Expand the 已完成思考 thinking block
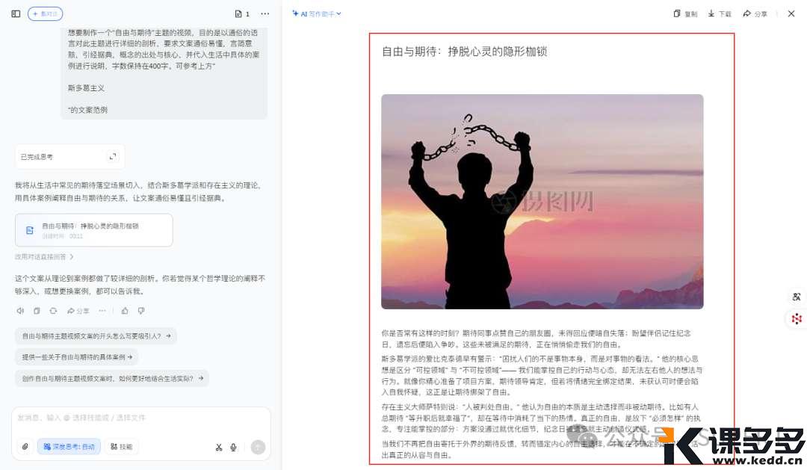The width and height of the screenshot is (807, 470). (x=69, y=156)
